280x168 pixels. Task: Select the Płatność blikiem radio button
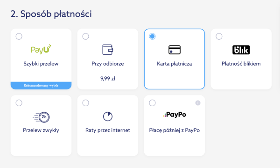coord(219,36)
